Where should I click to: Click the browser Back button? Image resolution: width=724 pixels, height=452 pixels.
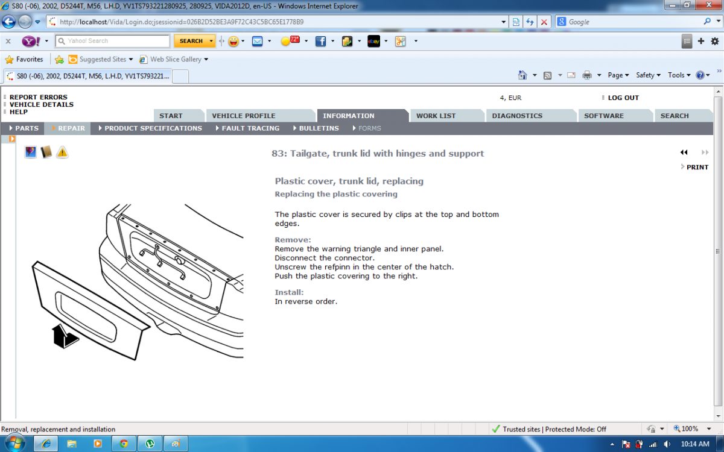coord(9,22)
